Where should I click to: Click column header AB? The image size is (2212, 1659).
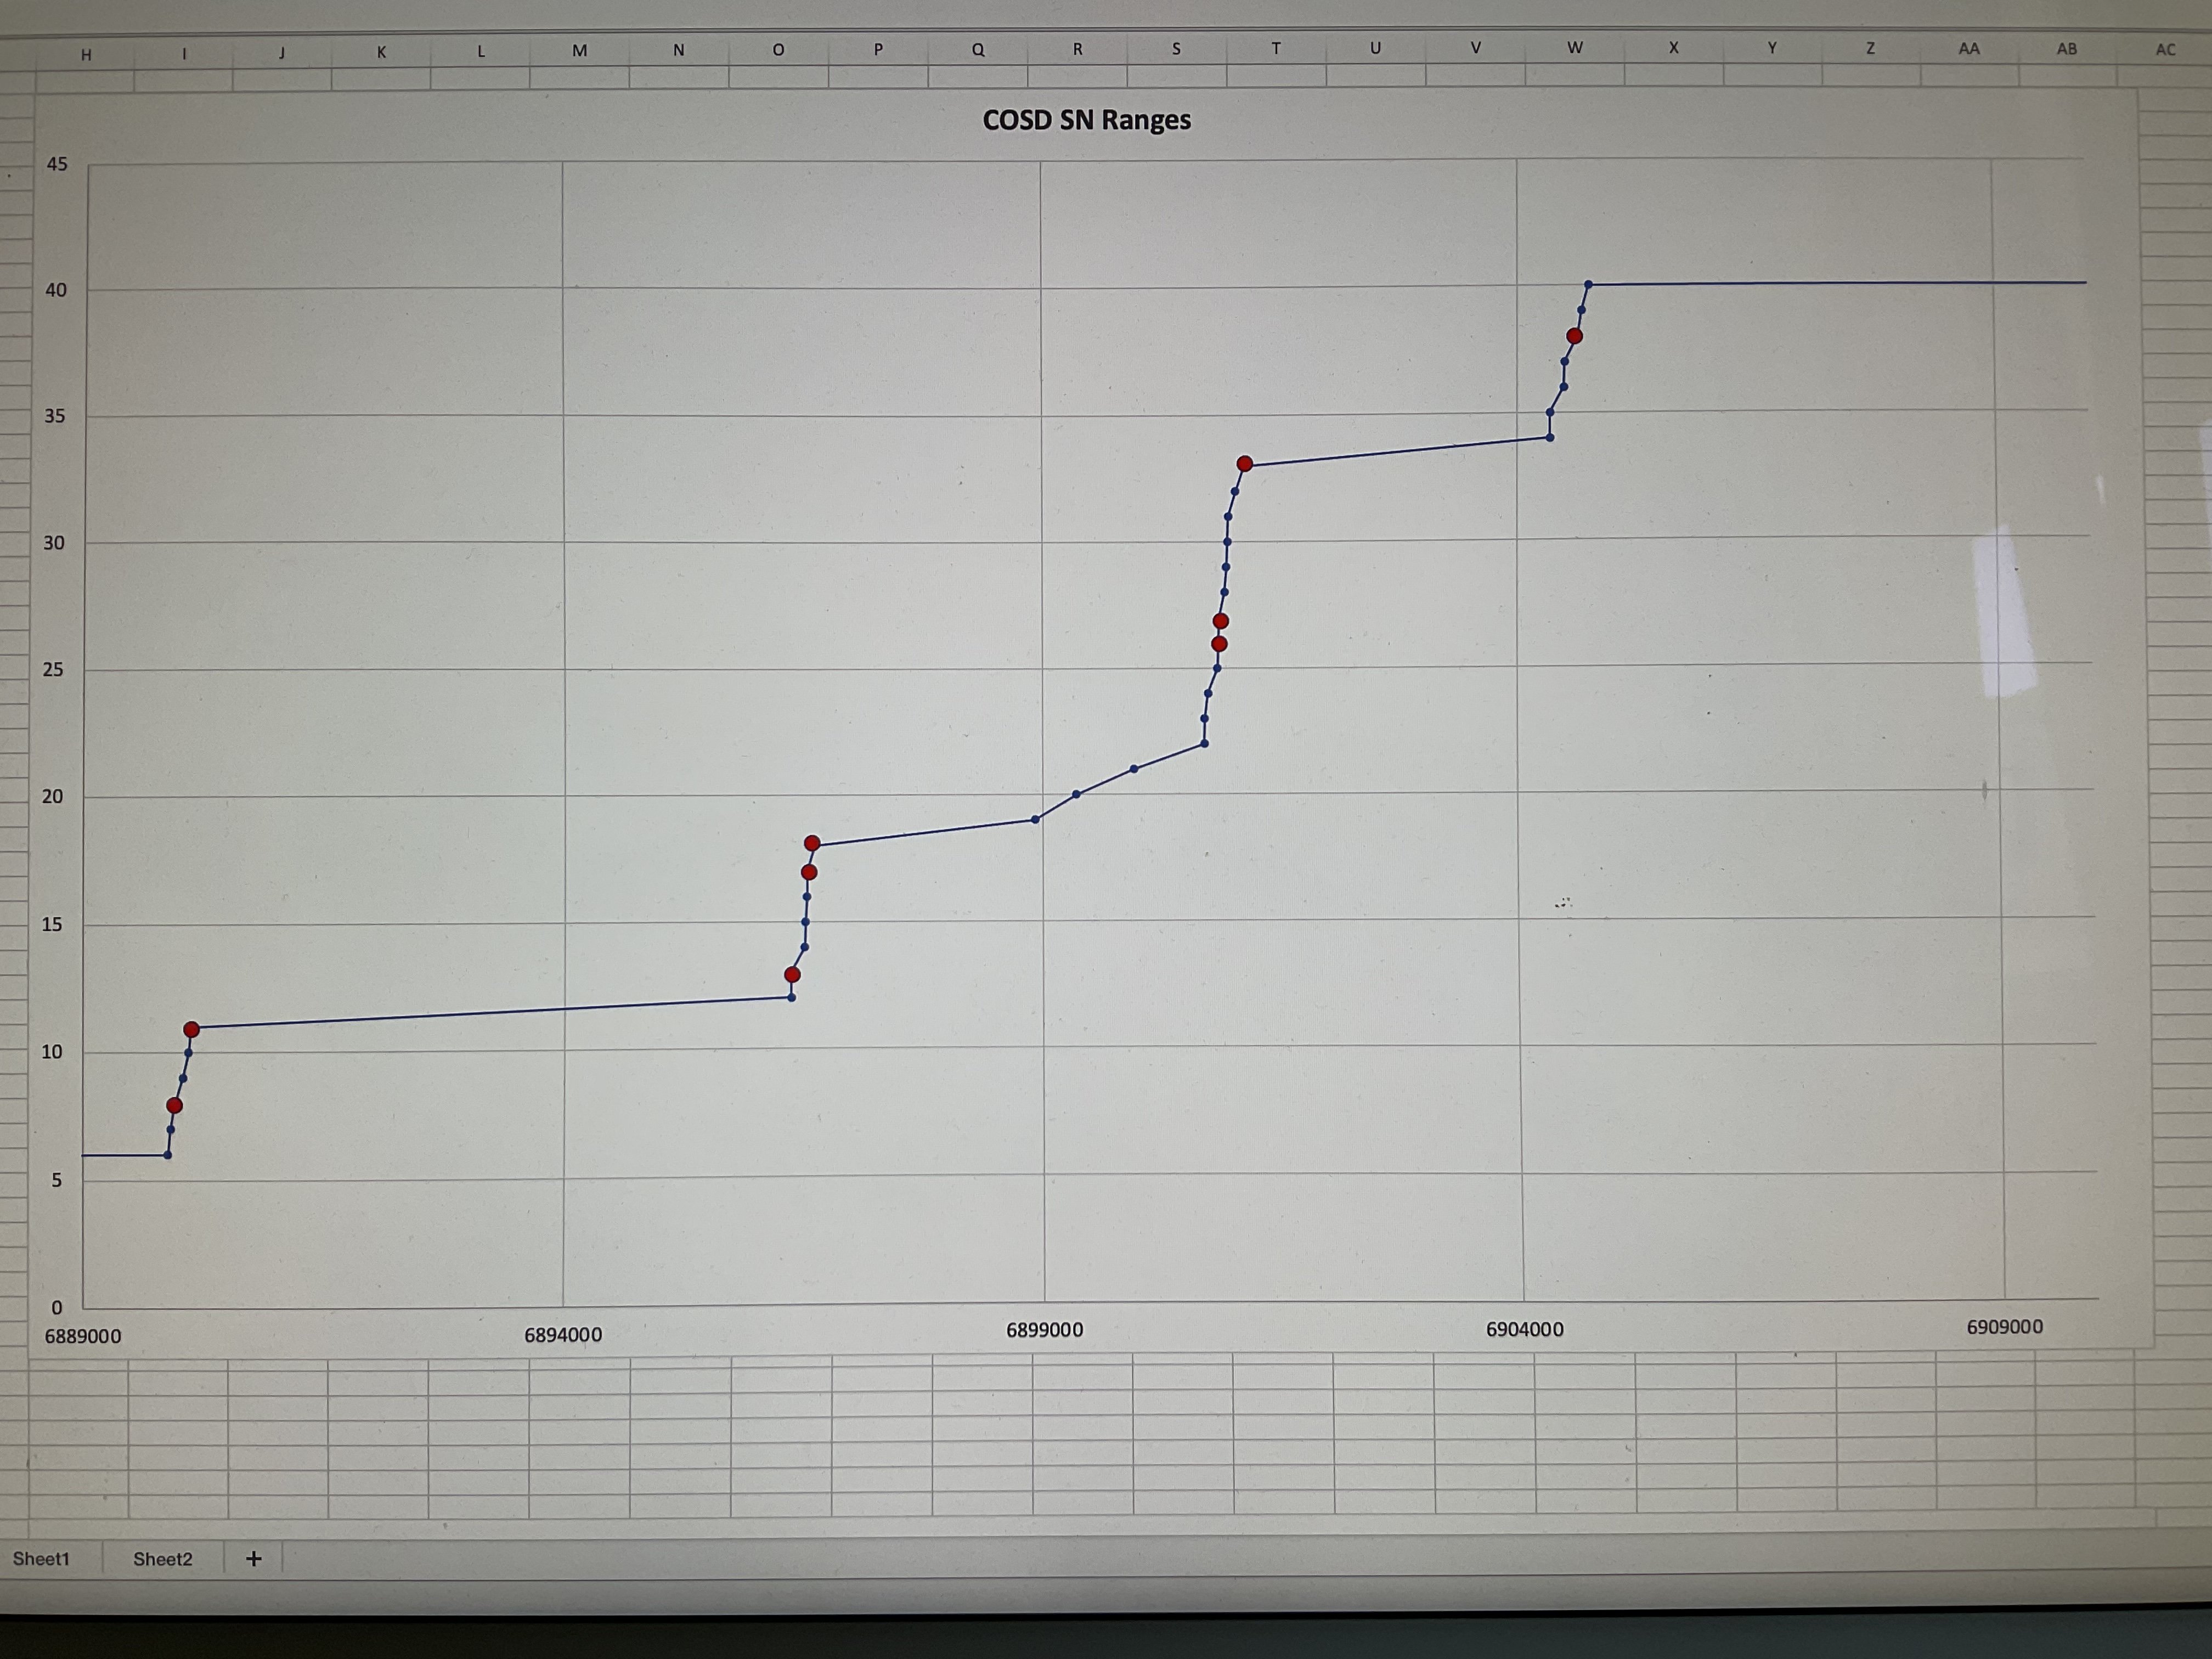point(2066,49)
